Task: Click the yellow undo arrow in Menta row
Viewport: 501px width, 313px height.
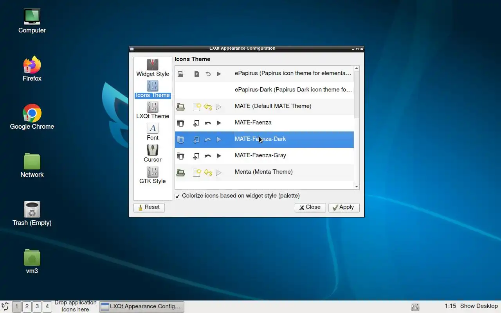Action: (x=208, y=172)
